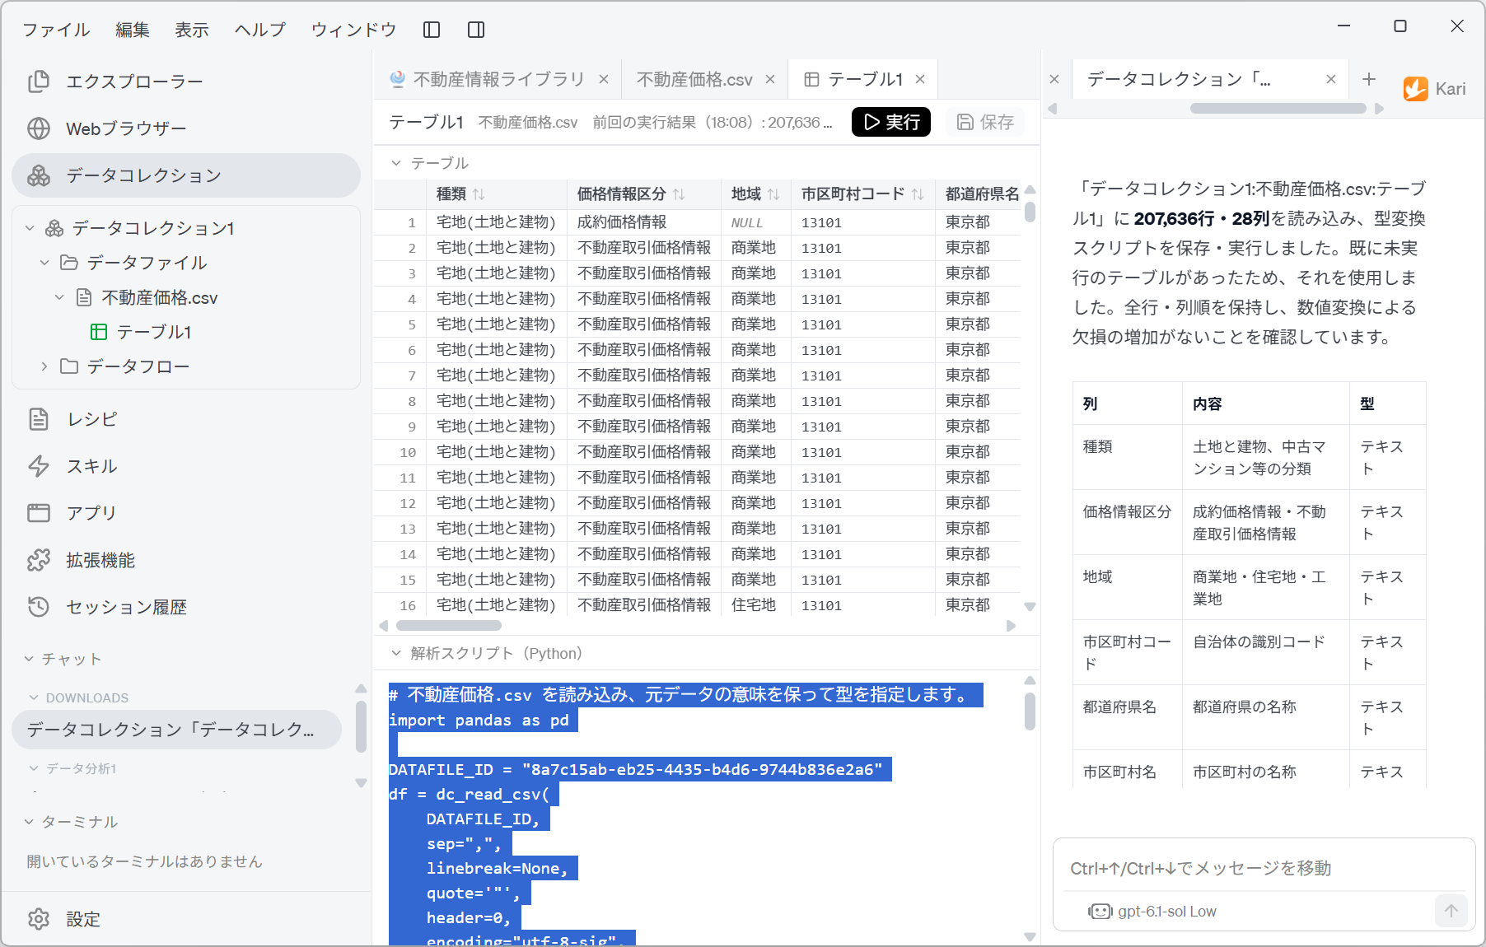Collapse the テーブル section

click(396, 163)
